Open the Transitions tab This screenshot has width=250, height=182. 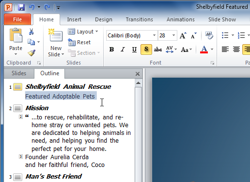[140, 19]
